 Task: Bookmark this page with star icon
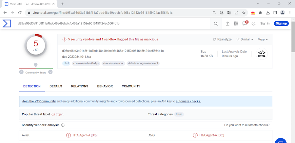coord(244,13)
